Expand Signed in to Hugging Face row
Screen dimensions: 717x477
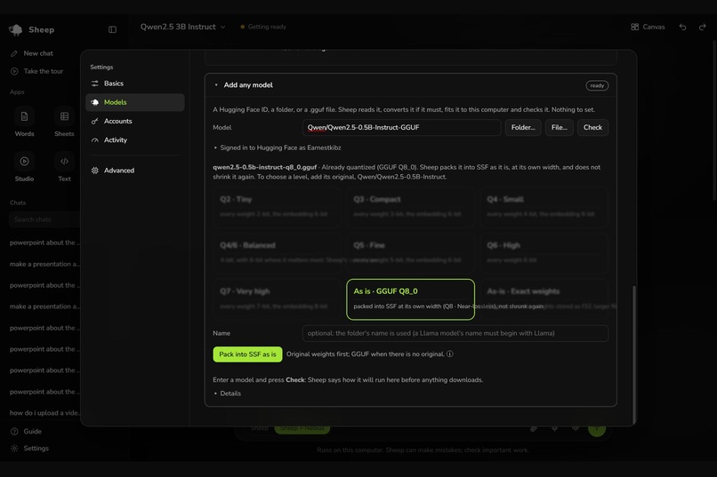[278, 147]
